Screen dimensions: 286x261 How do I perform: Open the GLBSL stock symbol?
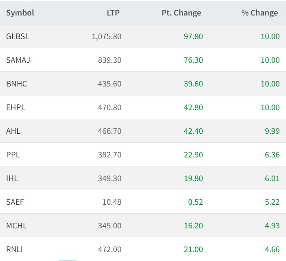18,36
